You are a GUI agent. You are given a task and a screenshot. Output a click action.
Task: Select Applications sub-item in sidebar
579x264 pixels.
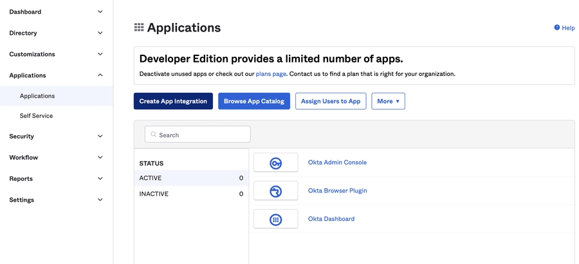tap(37, 96)
